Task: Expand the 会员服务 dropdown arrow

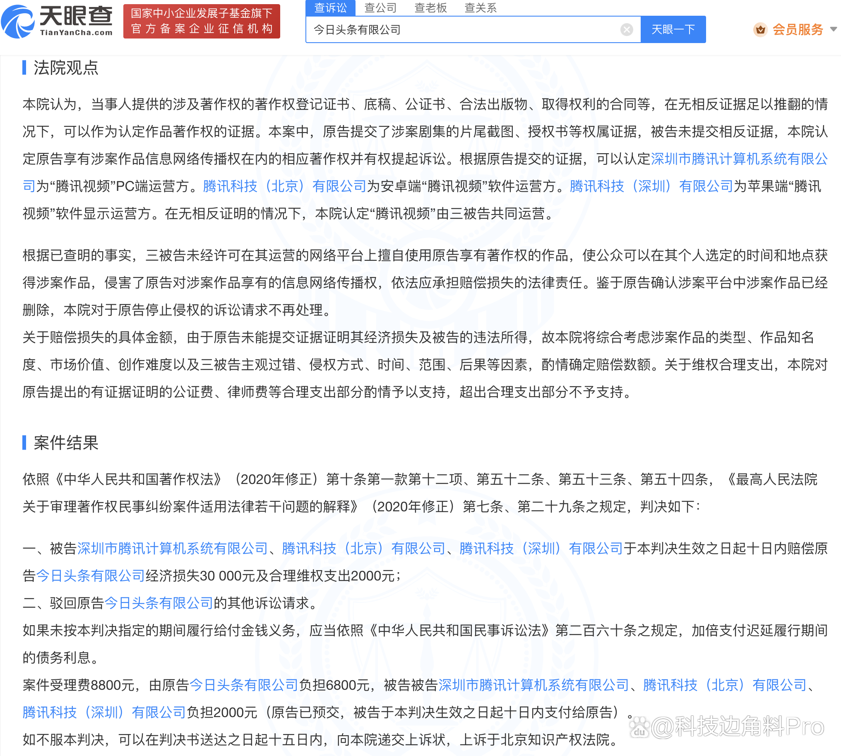Action: pyautogui.click(x=833, y=29)
